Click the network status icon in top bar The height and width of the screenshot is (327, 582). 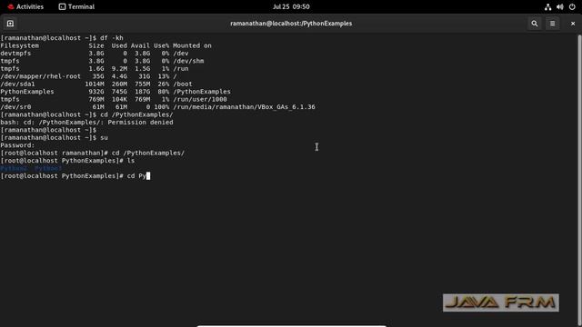(x=547, y=6)
